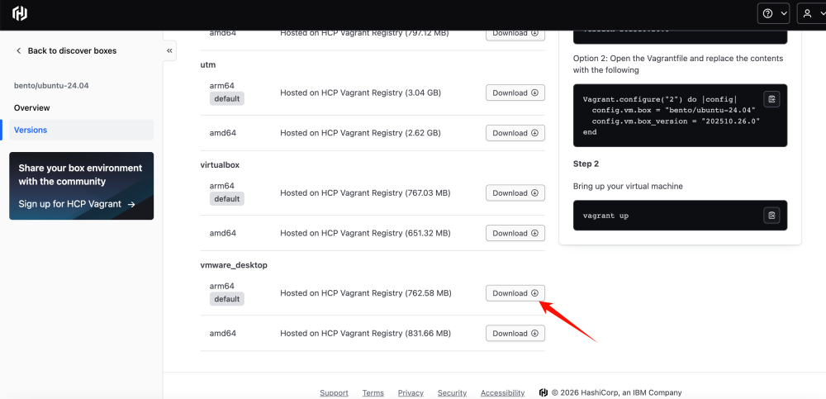
Task: Open the Privacy footer link
Action: click(411, 392)
